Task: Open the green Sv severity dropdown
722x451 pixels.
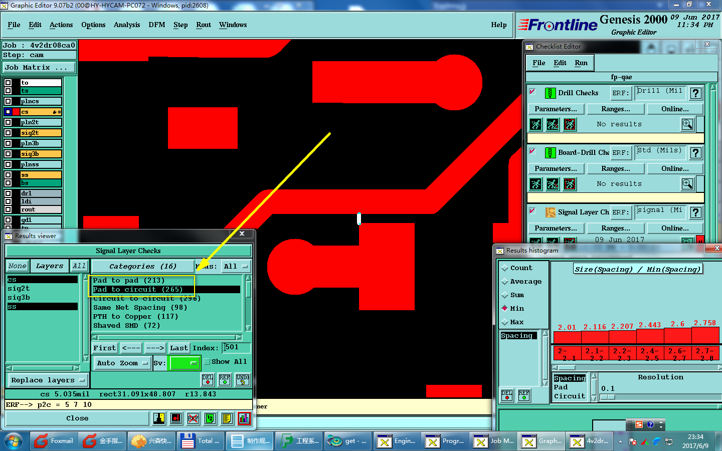Action: pyautogui.click(x=185, y=363)
